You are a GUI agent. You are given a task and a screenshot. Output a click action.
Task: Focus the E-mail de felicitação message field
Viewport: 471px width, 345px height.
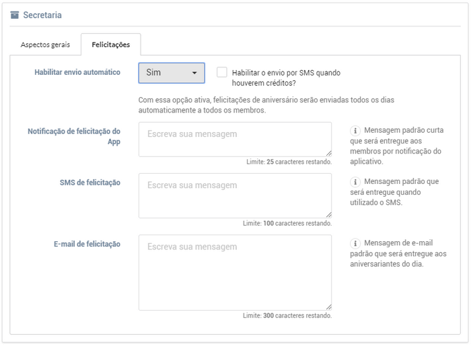point(235,272)
